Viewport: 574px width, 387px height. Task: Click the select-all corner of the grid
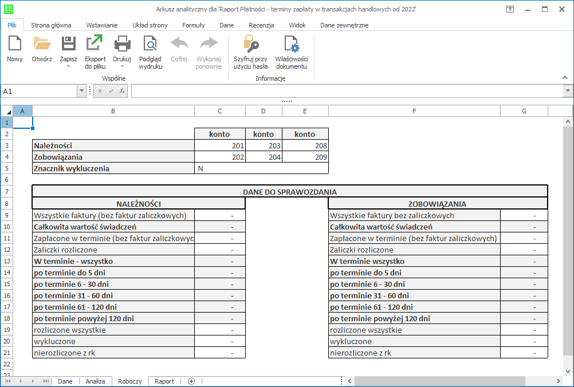point(7,111)
